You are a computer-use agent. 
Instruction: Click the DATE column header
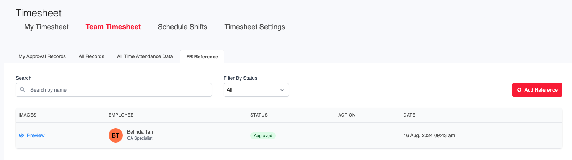409,115
